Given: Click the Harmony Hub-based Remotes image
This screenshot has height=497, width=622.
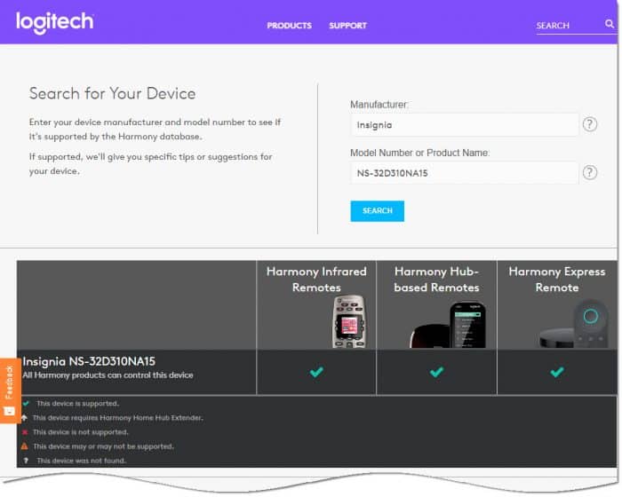Looking at the screenshot, I should coord(448,325).
